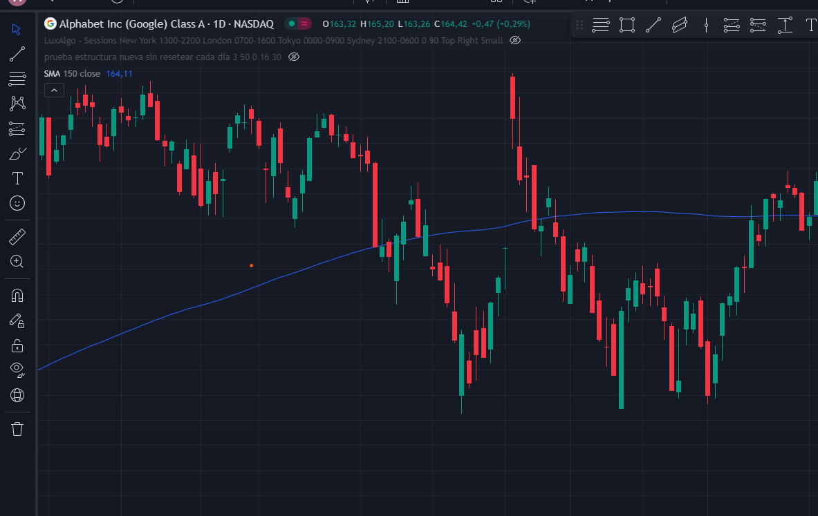Select the prueba estructura nueva legend entry
Screen dimensions: 818x516
click(162, 57)
